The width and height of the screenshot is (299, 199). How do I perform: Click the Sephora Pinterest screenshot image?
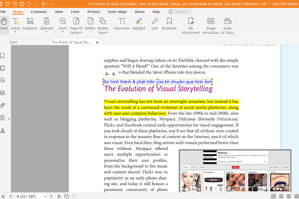coord(235,171)
